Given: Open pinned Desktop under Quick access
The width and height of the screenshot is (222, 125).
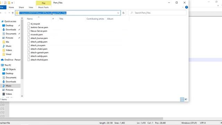Looking at the screenshot, I should click(x=9, y=25).
